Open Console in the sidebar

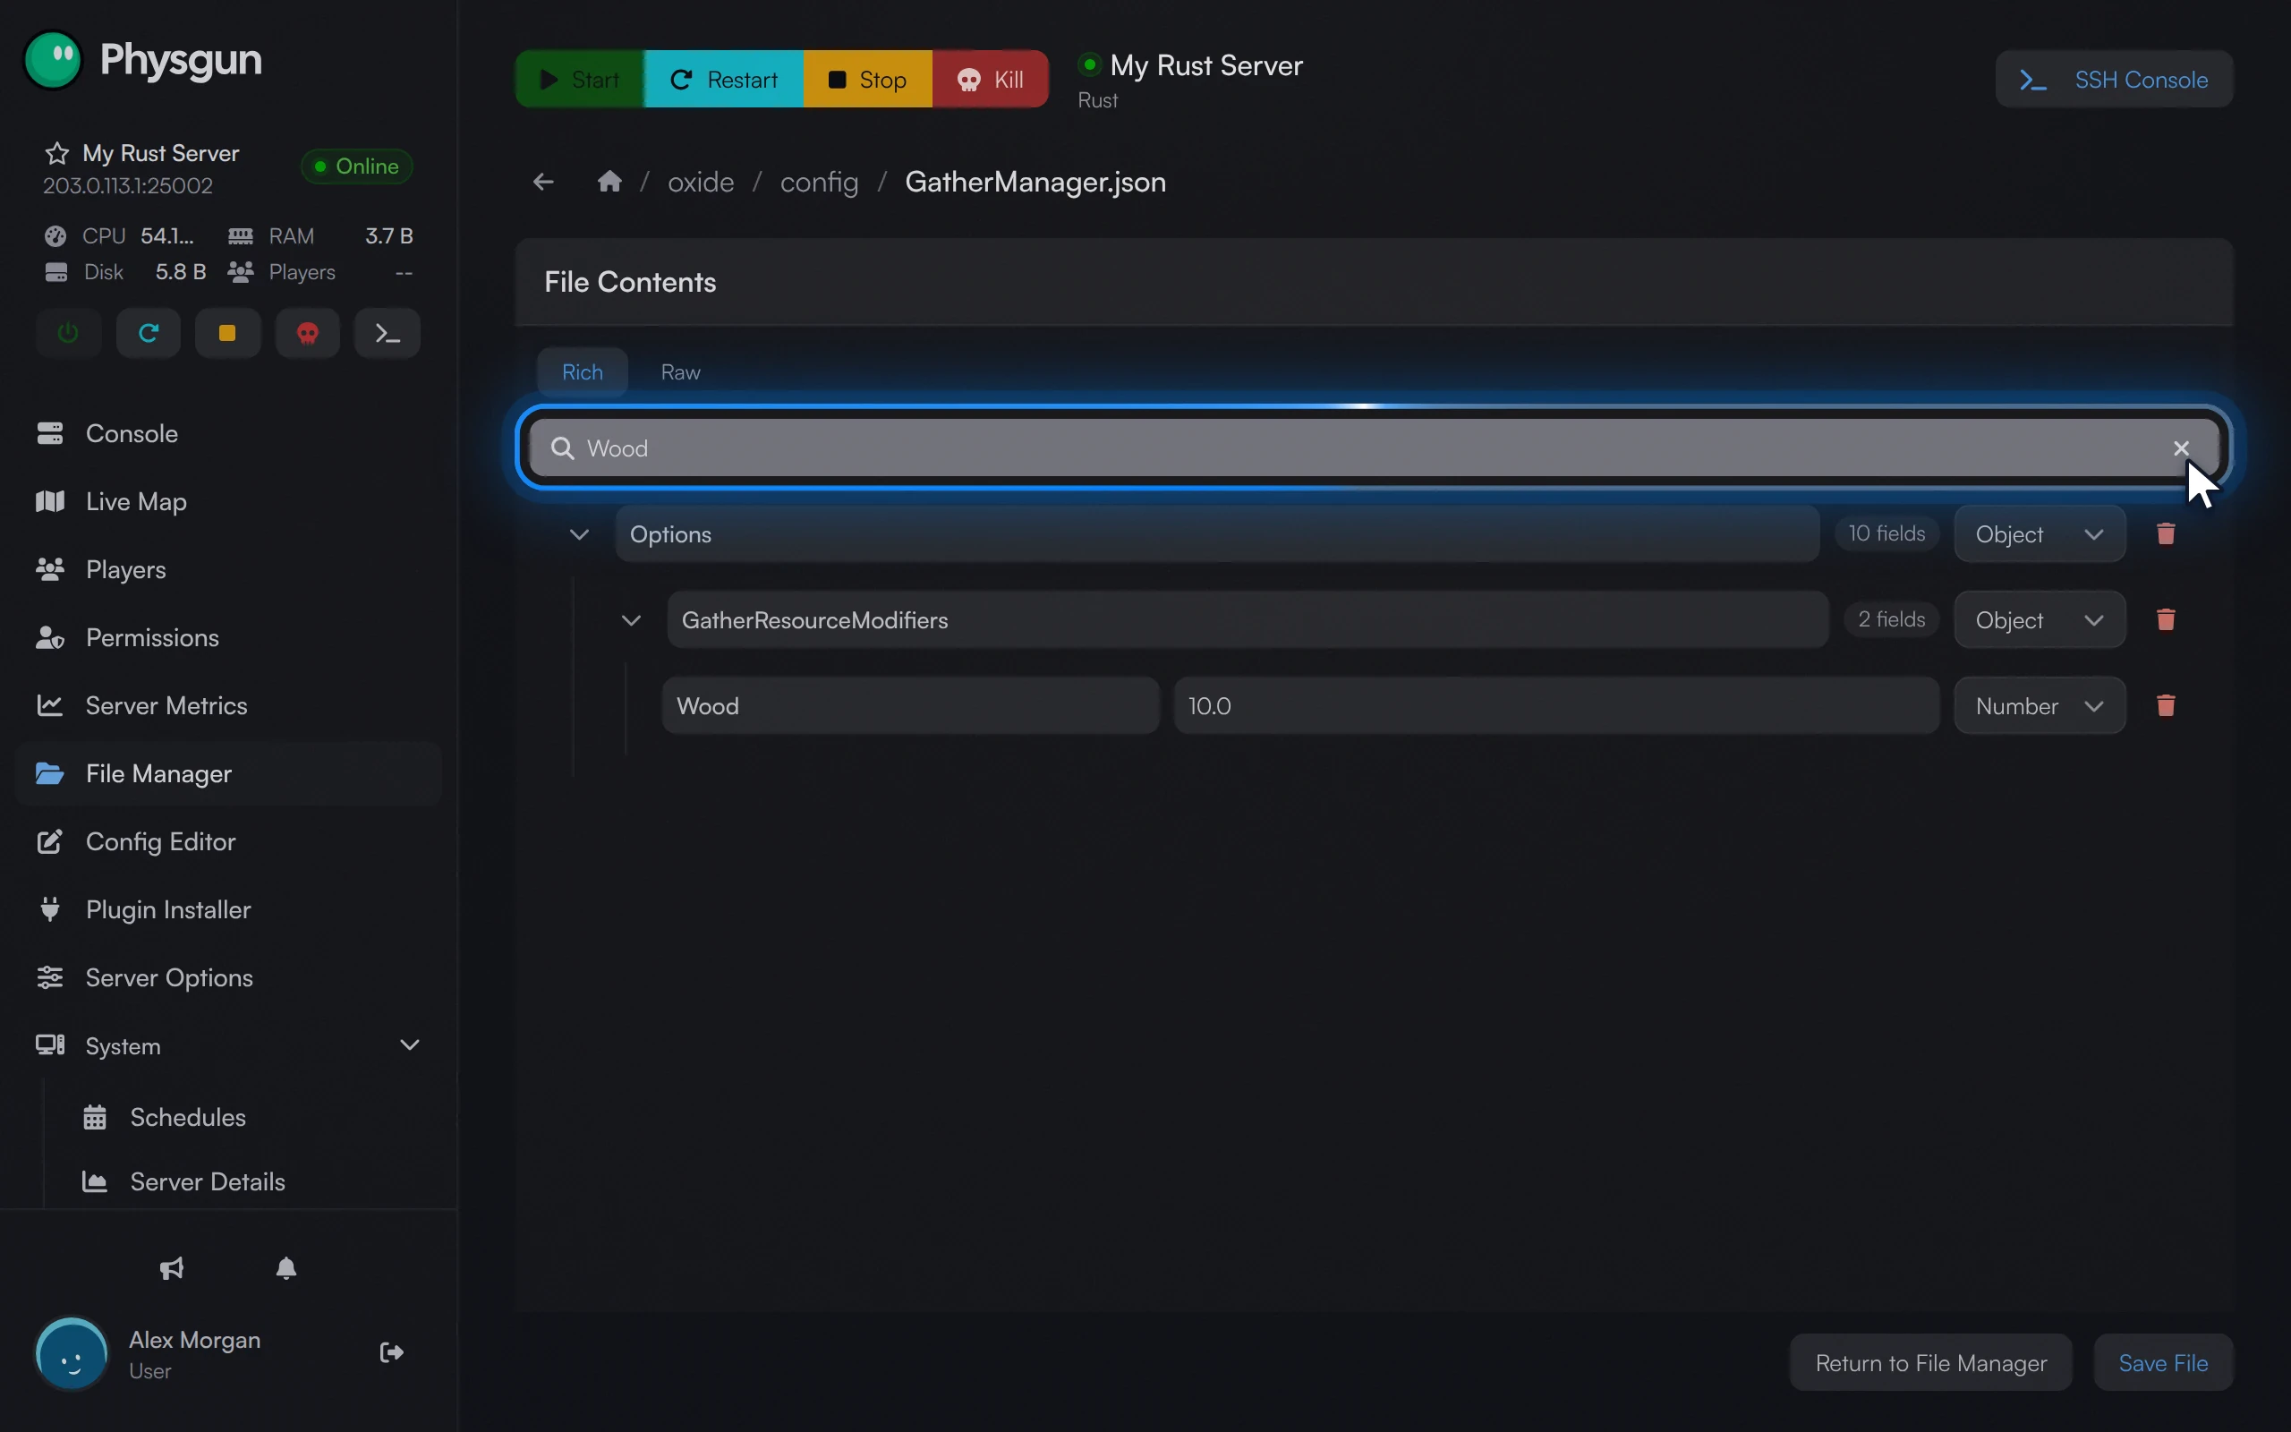tap(227, 434)
